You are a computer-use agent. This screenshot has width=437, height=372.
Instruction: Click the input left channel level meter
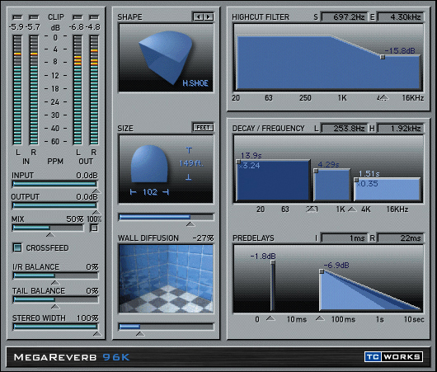coord(17,90)
